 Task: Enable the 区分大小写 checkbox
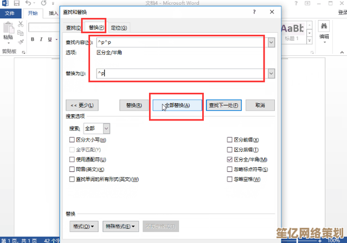pos(72,139)
